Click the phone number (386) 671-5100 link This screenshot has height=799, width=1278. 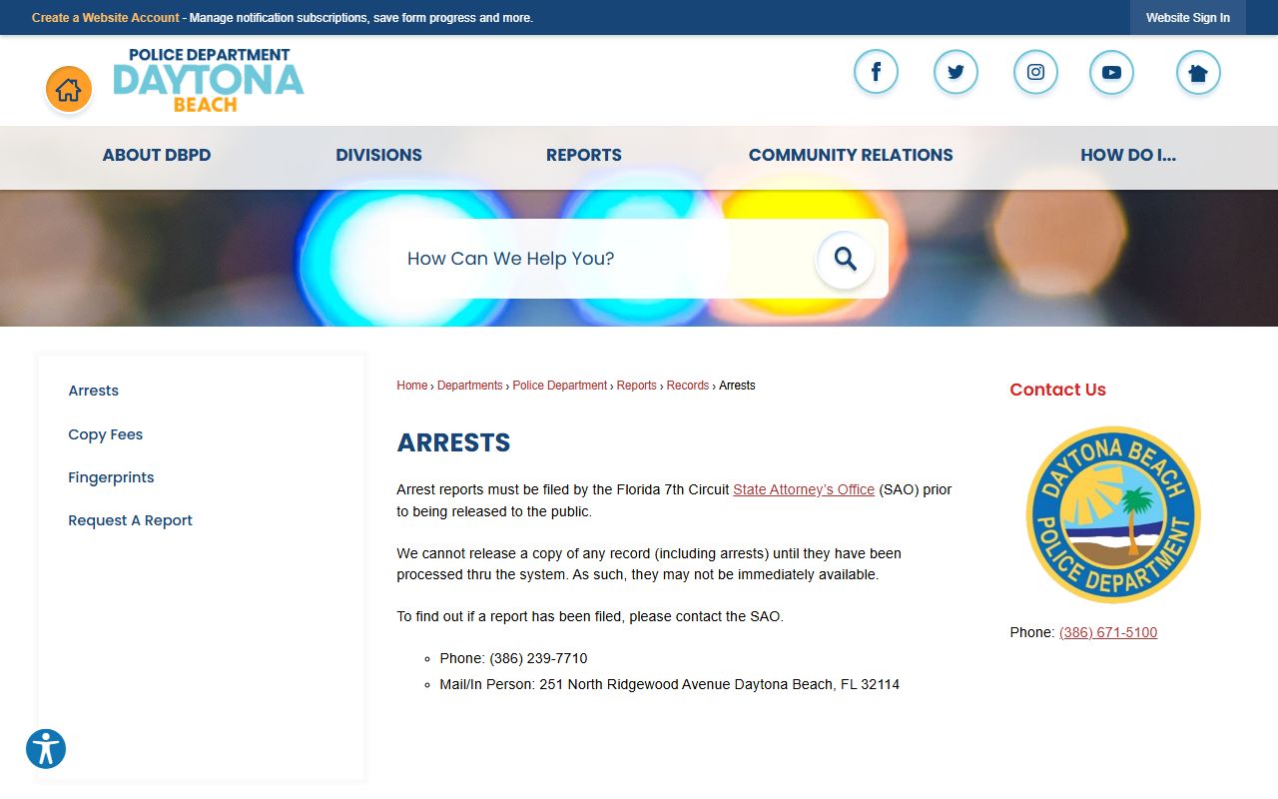[x=1108, y=632]
